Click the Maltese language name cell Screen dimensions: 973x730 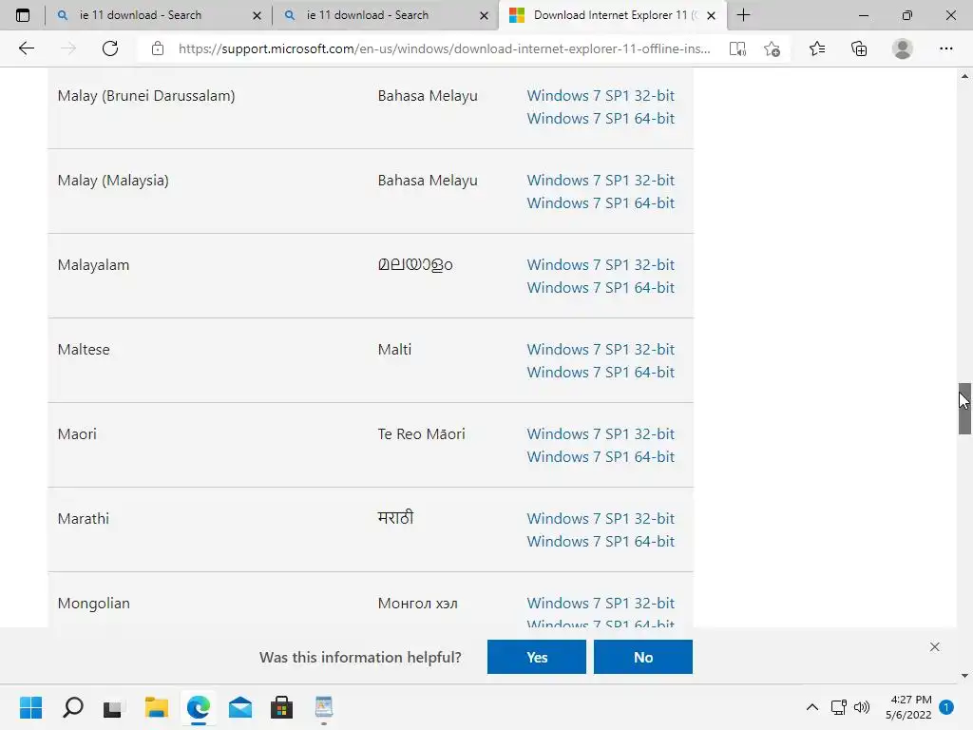click(84, 350)
